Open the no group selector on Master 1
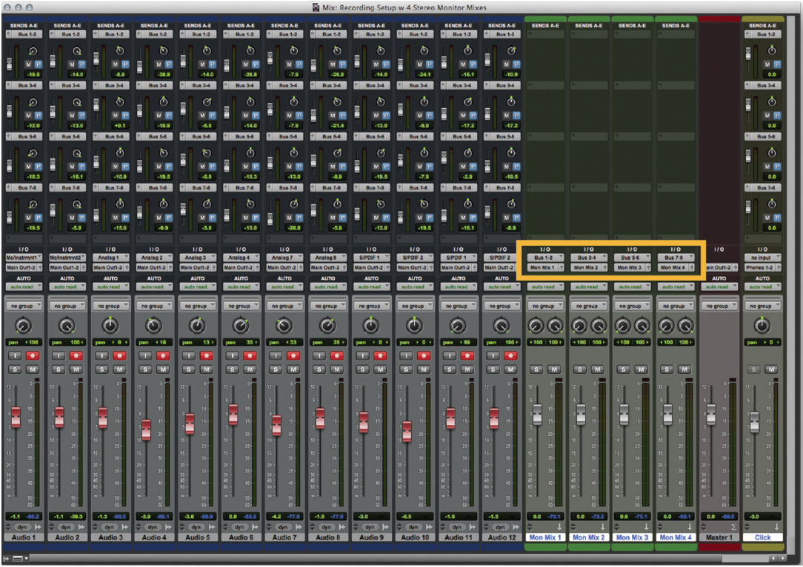 point(719,305)
